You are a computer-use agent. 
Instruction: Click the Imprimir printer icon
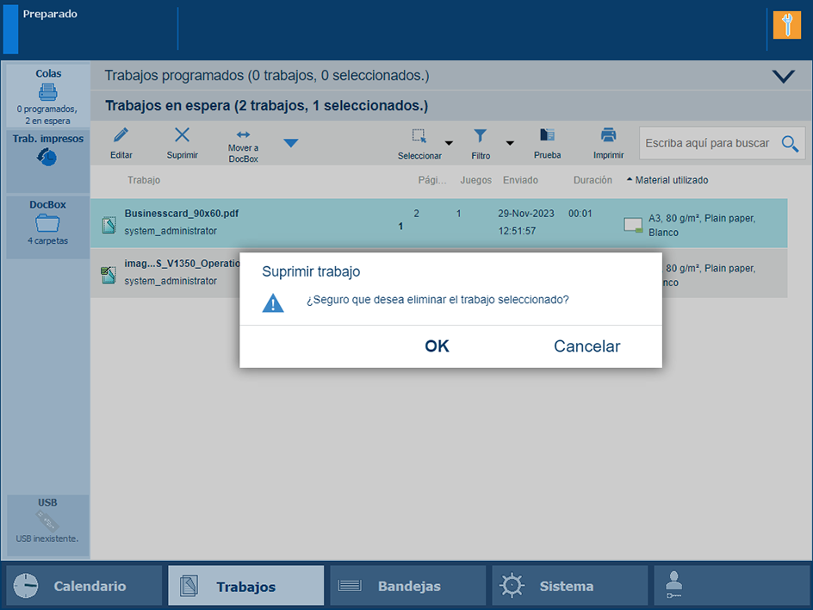point(608,135)
